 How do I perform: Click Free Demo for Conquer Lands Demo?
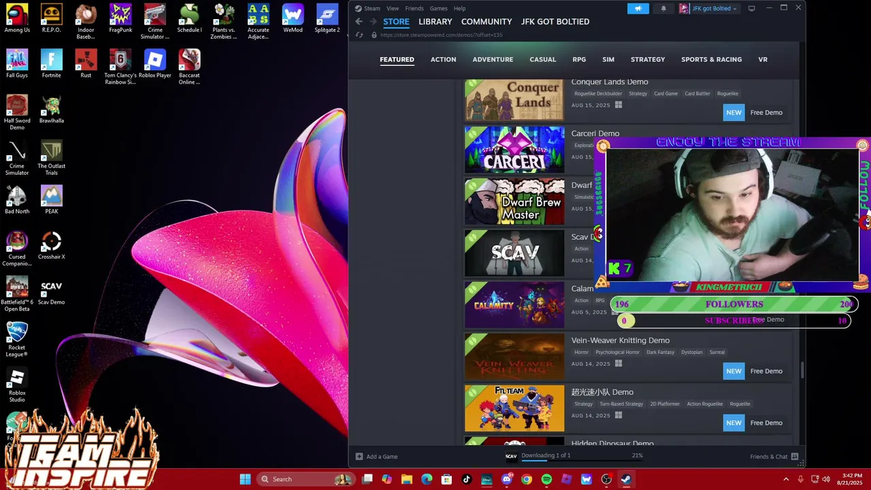pos(766,112)
